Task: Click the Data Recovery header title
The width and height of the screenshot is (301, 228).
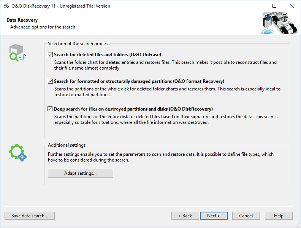Action: coord(22,20)
